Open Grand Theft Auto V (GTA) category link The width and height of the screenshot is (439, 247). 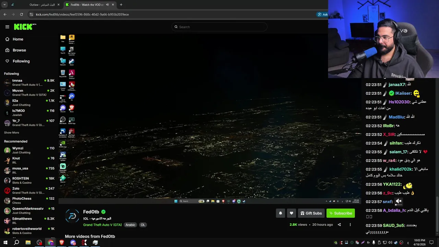point(102,225)
